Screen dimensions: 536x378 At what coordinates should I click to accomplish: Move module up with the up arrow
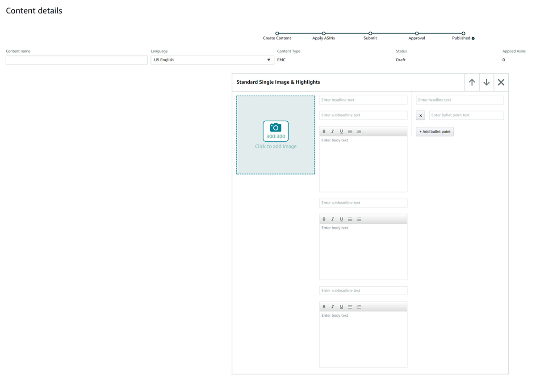[472, 82]
